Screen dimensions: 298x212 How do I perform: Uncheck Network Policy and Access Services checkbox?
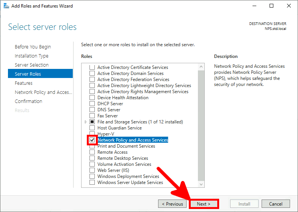(92, 140)
